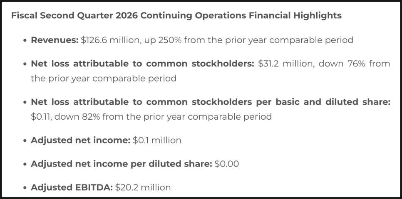Select the $0.00 per diluted share value
This screenshot has width=402, height=199.
coord(227,164)
